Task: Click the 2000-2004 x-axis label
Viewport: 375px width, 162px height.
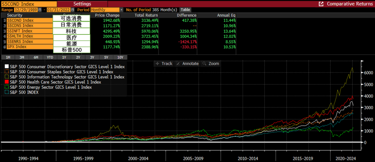Action: 138,159
